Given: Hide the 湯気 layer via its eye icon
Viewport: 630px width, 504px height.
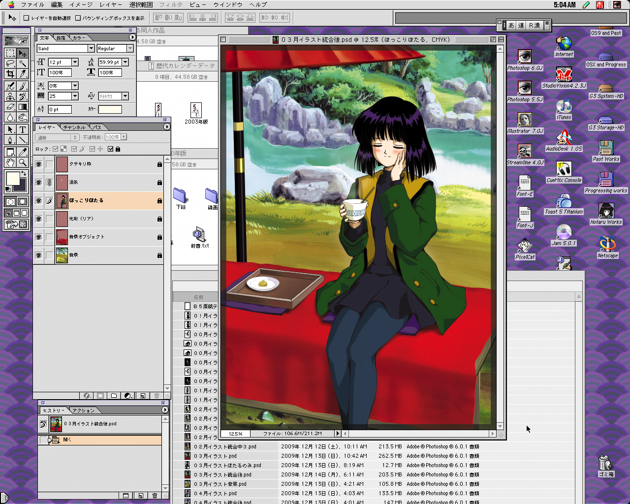Looking at the screenshot, I should [39, 183].
